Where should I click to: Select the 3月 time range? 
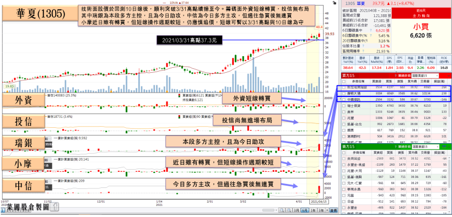click(x=297, y=210)
